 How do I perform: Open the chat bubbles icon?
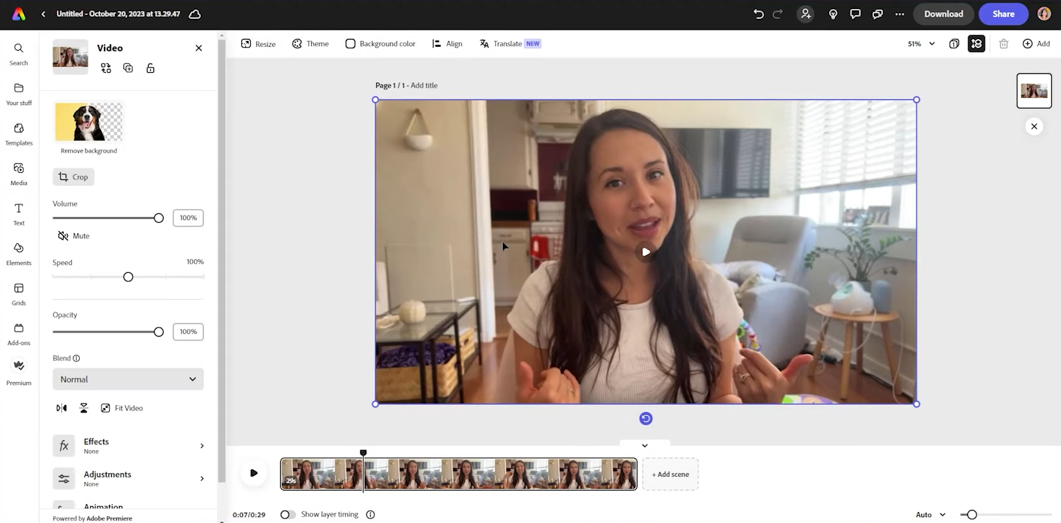[x=877, y=14]
